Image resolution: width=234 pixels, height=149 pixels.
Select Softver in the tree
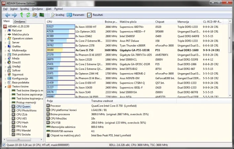16,71
